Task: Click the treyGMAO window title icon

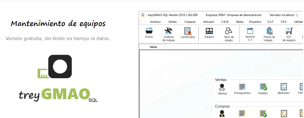Action: (143, 15)
